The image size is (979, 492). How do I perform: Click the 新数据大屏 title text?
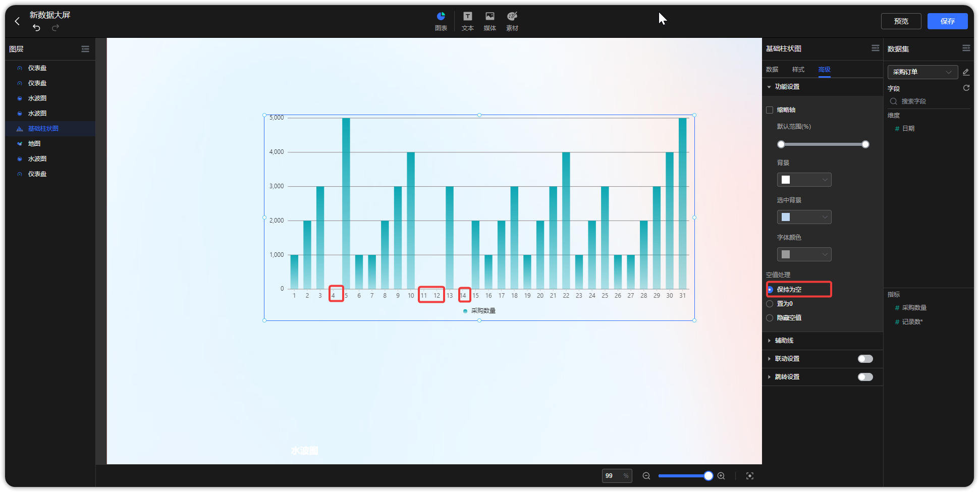50,15
